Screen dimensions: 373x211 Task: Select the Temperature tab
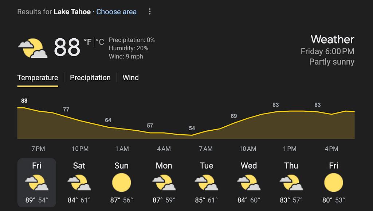point(38,78)
